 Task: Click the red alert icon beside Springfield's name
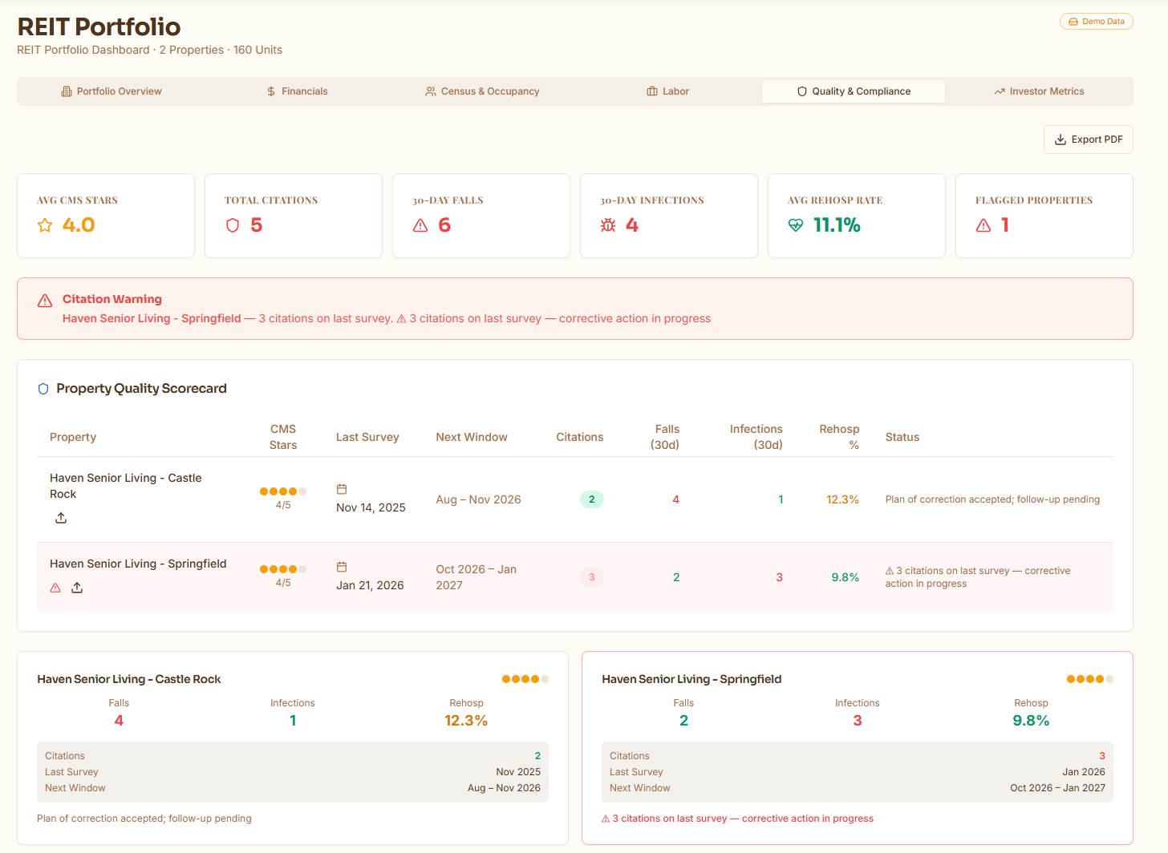(55, 588)
